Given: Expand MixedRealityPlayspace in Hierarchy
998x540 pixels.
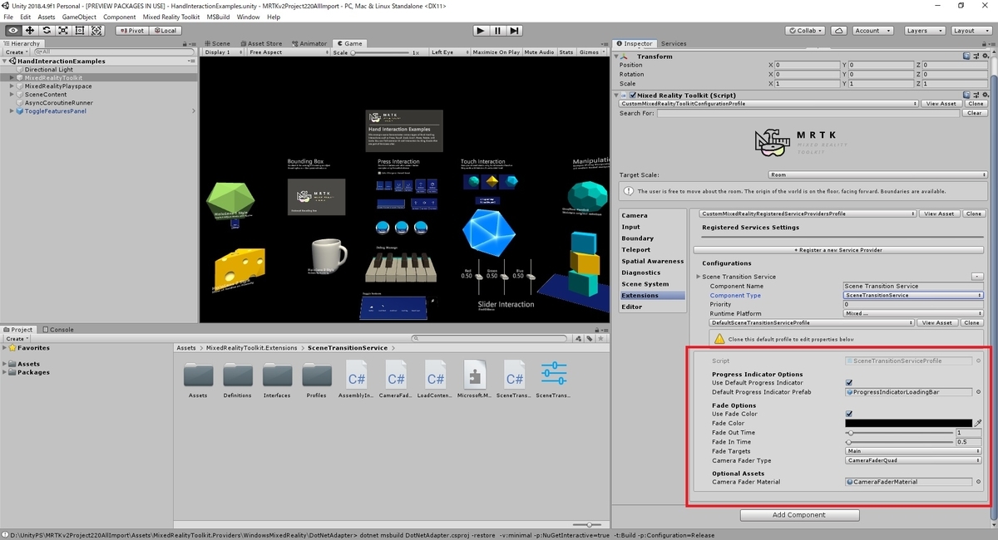Looking at the screenshot, I should [12, 86].
